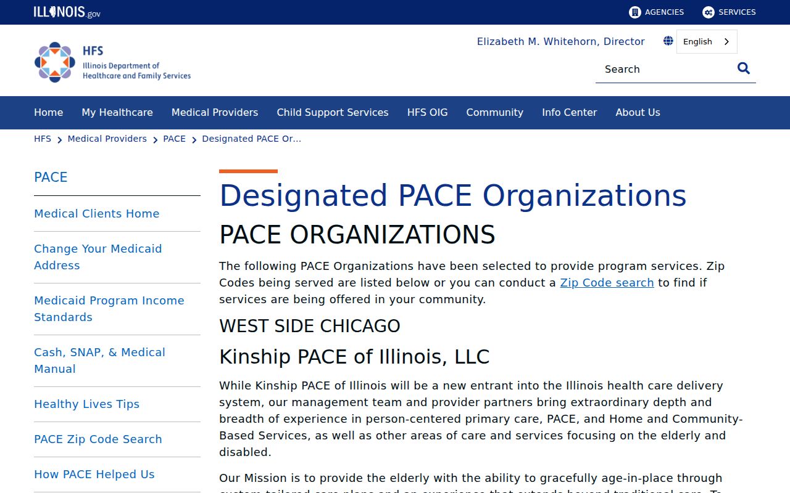The image size is (790, 493).
Task: Click the globe language icon
Action: tap(668, 41)
